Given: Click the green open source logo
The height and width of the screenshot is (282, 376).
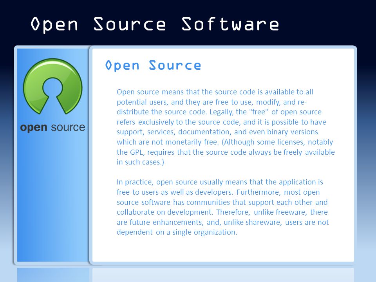Looking at the screenshot, I should pyautogui.click(x=52, y=86).
